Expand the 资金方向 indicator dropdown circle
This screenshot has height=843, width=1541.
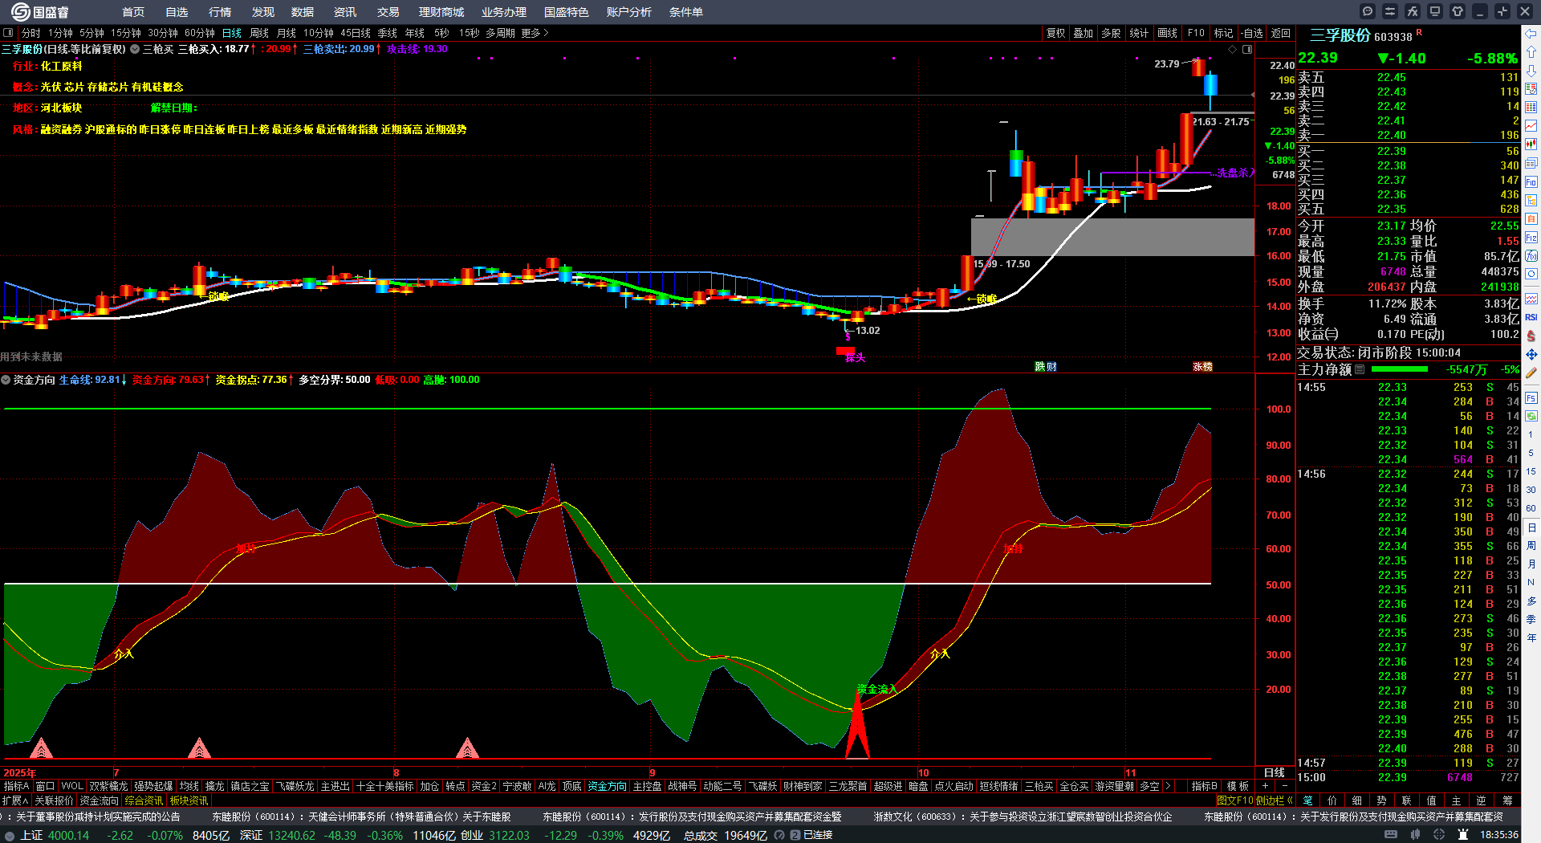click(x=6, y=380)
